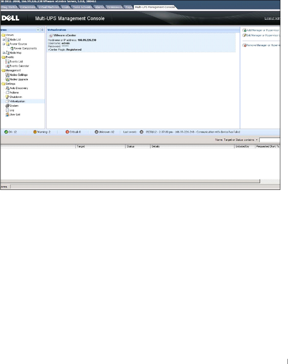Click the VMware vCenter heading text
This screenshot has height=364, width=288.
pos(65,36)
